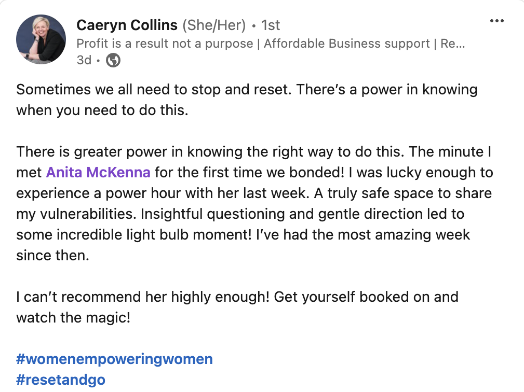
Task: Click the "when you need to do this" line
Action: 102,110
